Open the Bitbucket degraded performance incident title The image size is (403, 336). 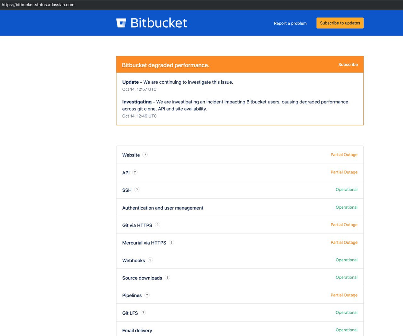click(x=166, y=65)
